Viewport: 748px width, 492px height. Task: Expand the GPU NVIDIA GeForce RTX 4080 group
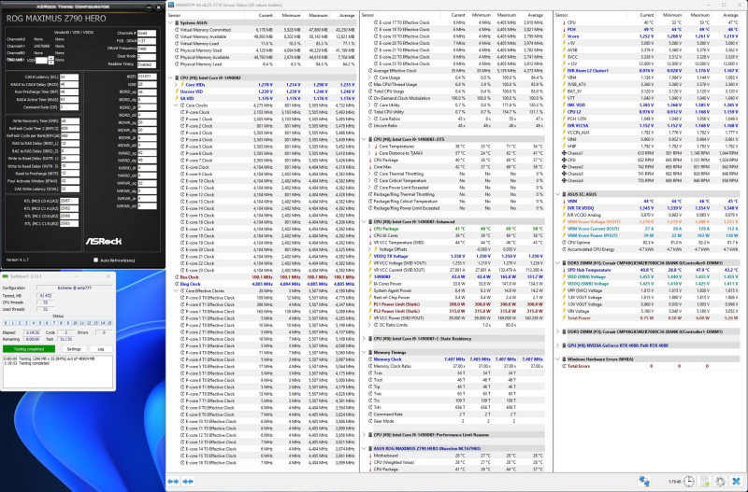[x=557, y=345]
